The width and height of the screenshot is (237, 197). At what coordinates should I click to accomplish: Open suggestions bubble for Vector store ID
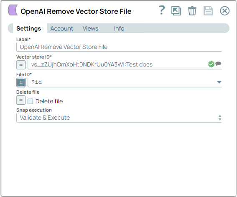218,64
